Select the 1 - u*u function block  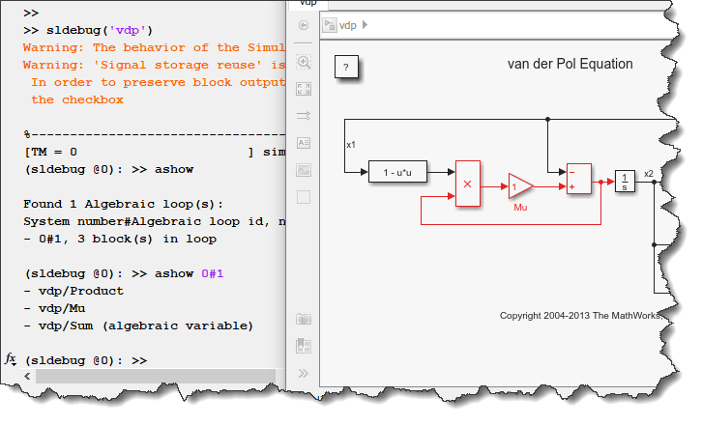point(397,173)
